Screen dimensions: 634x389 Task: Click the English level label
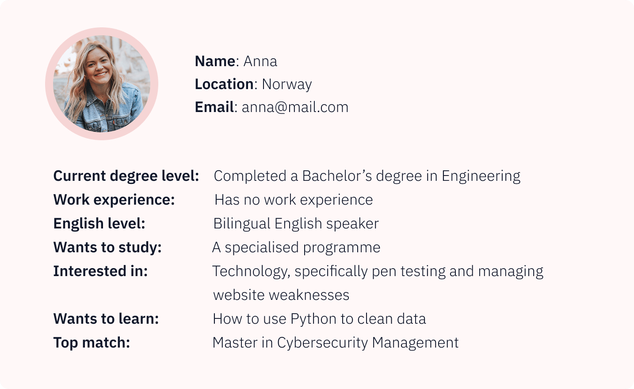[99, 224]
